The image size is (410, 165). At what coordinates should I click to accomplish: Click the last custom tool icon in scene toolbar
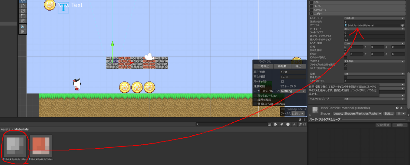23,31
